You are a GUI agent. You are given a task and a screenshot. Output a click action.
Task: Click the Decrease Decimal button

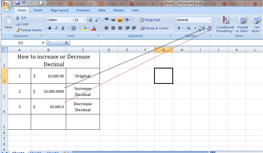coord(209,28)
